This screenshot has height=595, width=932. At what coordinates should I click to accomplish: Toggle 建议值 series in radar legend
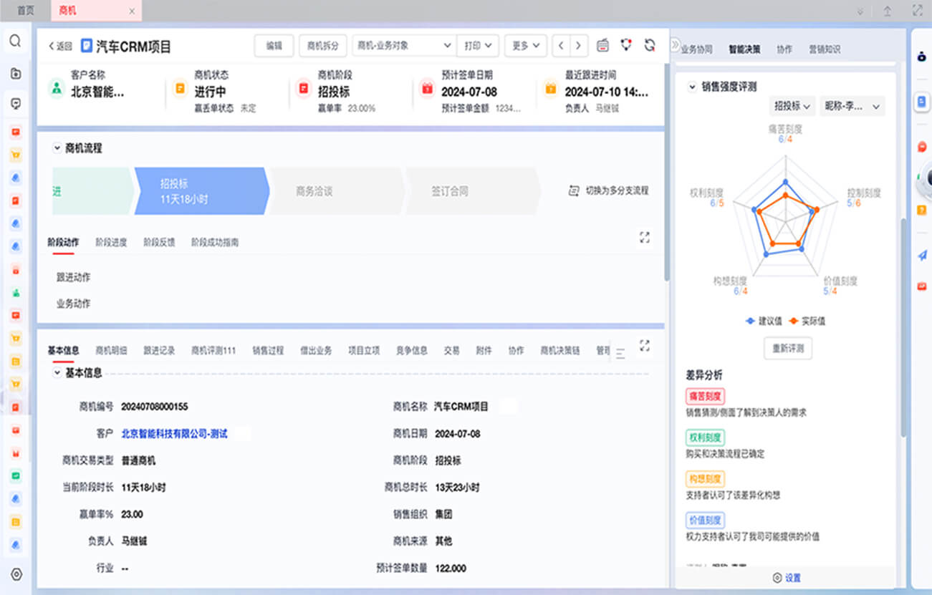coord(764,321)
